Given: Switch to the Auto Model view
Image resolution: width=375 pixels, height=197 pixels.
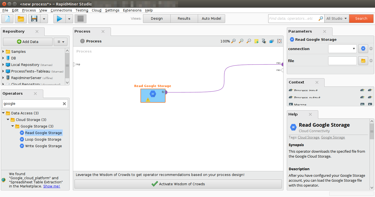Looking at the screenshot, I should pos(211,19).
